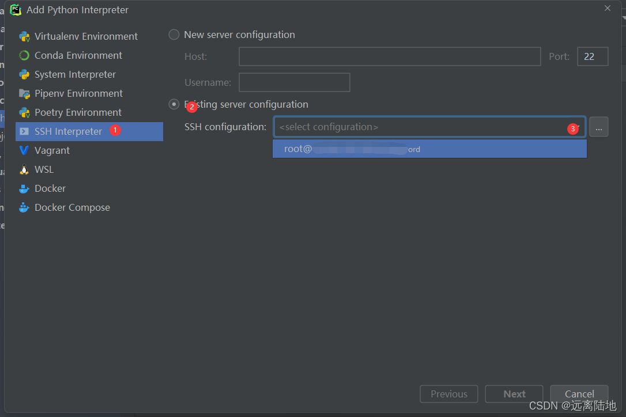Open the SSH configuration dropdown
The width and height of the screenshot is (626, 417).
[x=429, y=127]
